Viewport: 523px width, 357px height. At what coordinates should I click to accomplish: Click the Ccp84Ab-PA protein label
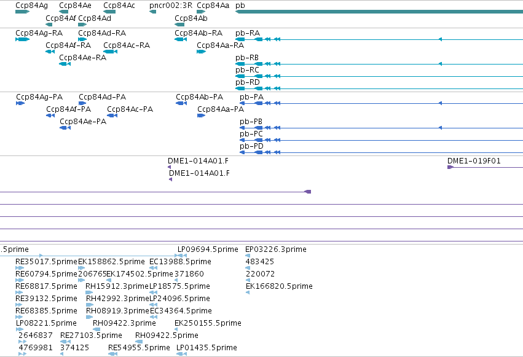pyautogui.click(x=200, y=97)
